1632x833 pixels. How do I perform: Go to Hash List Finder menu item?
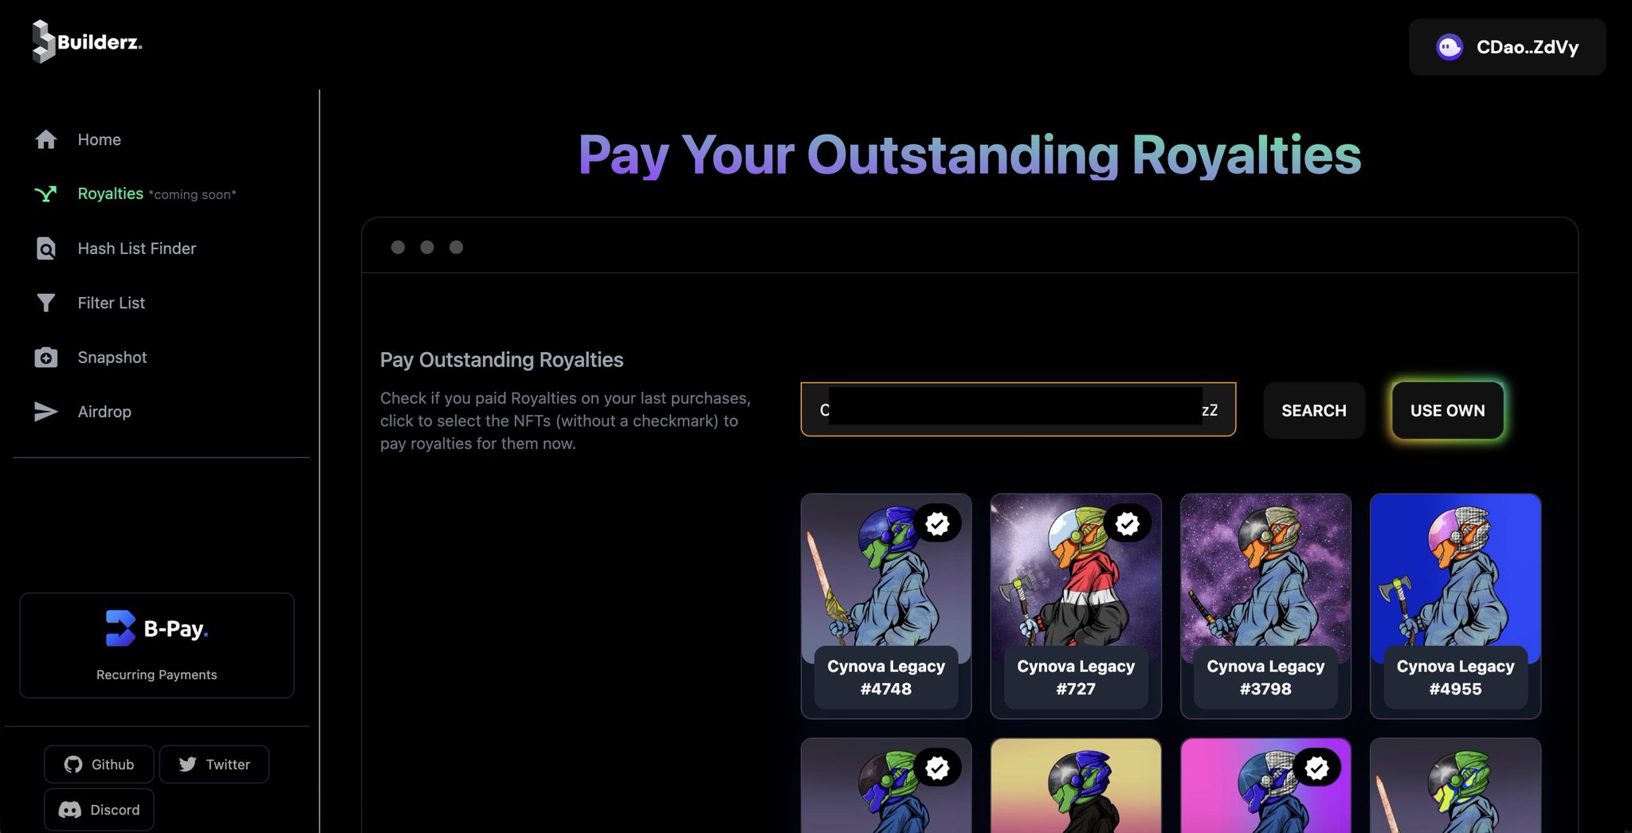point(136,248)
